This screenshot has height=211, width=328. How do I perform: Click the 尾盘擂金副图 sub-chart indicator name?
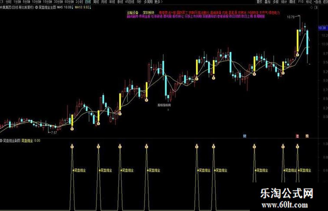point(12,141)
